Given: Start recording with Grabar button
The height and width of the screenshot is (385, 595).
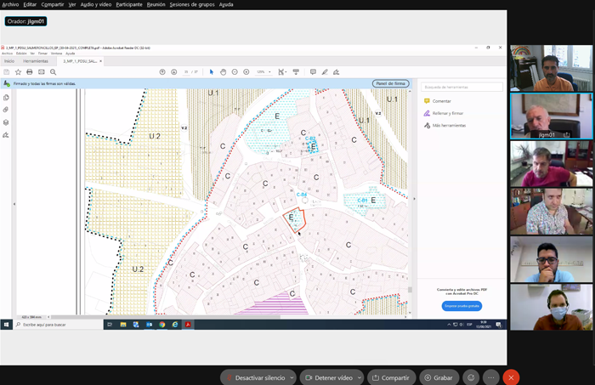Looking at the screenshot, I should (x=437, y=377).
